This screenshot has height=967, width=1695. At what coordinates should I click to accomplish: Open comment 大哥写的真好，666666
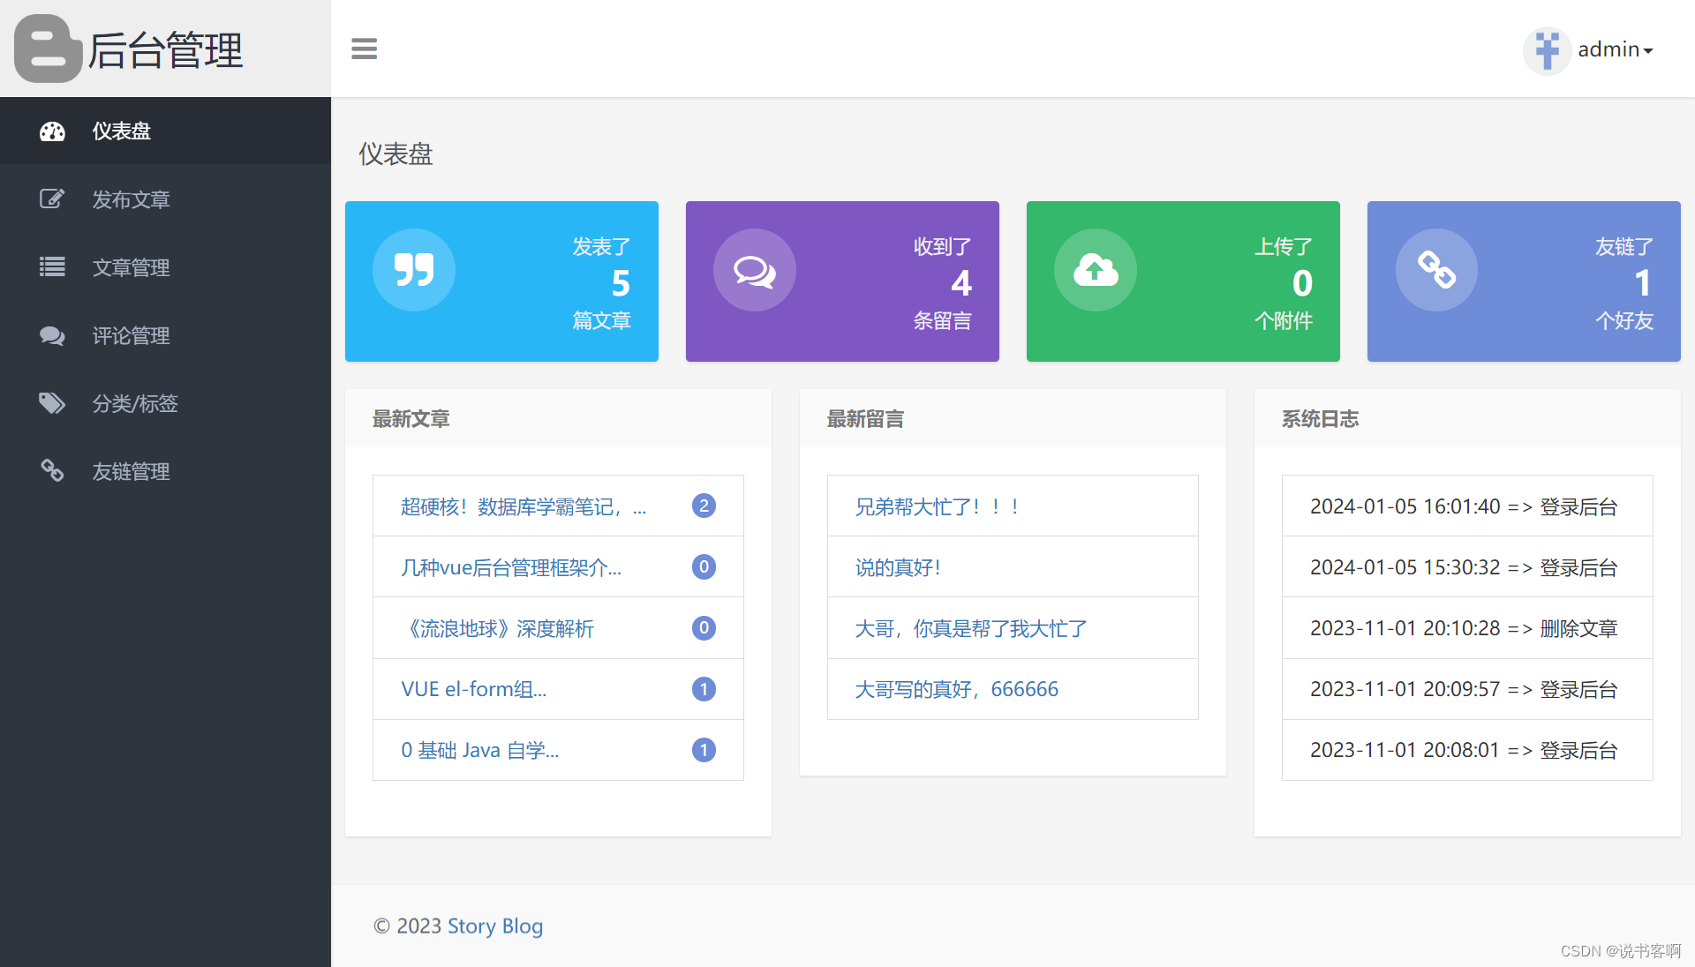point(957,689)
